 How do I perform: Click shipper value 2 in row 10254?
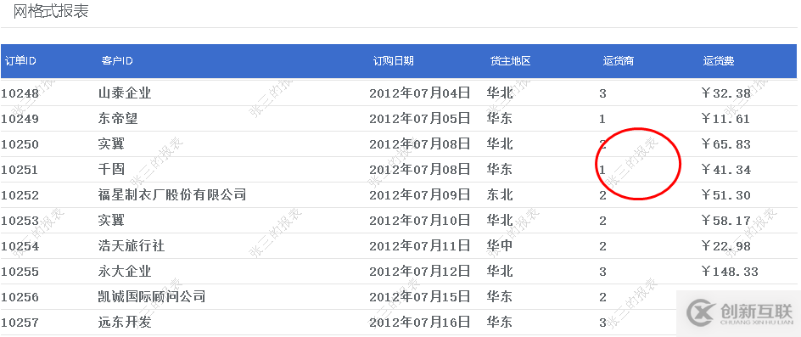coord(602,246)
